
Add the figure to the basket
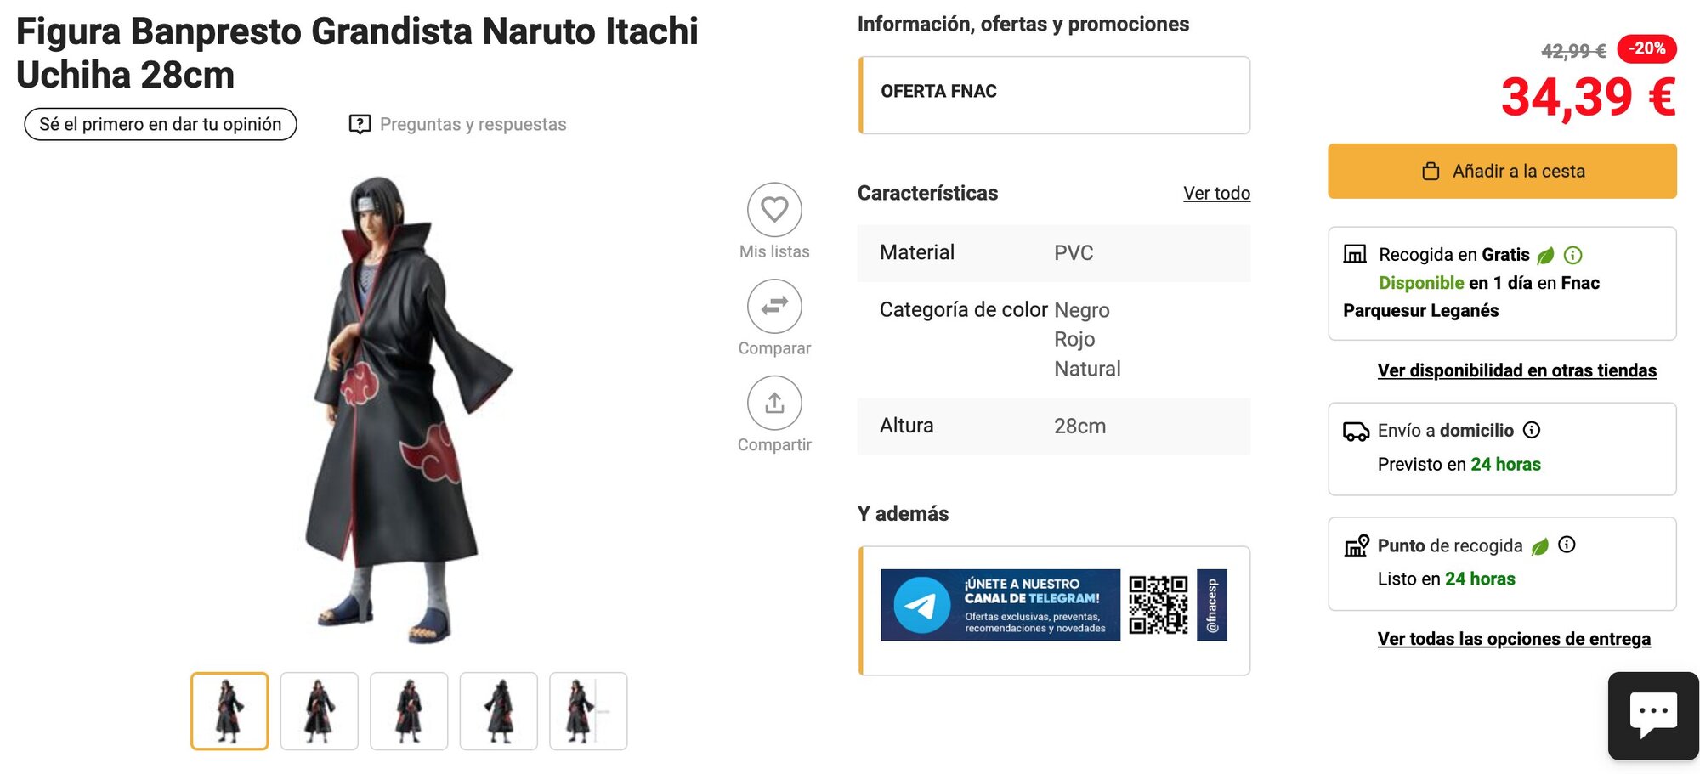point(1502,171)
